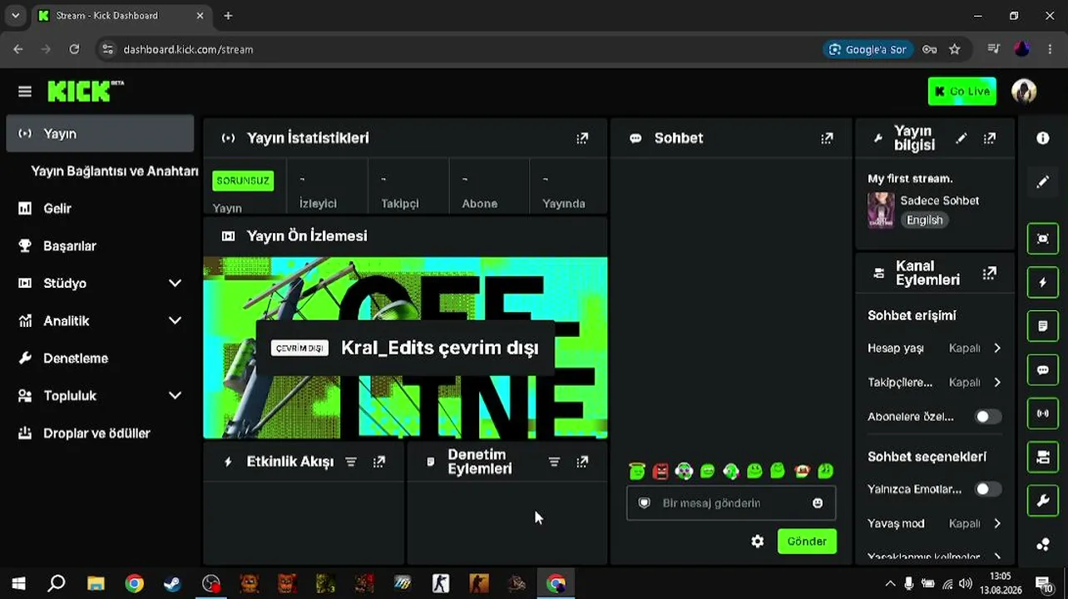Toggle the broadcast signal icon in right rail
This screenshot has height=599, width=1068.
(x=1043, y=413)
